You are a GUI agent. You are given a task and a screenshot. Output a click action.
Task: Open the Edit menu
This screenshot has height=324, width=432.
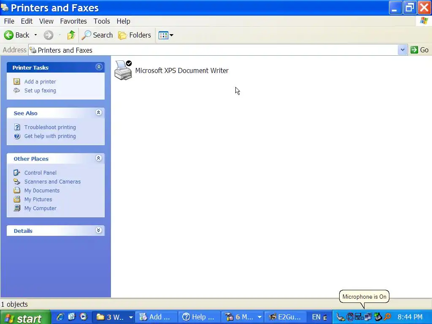click(x=27, y=21)
